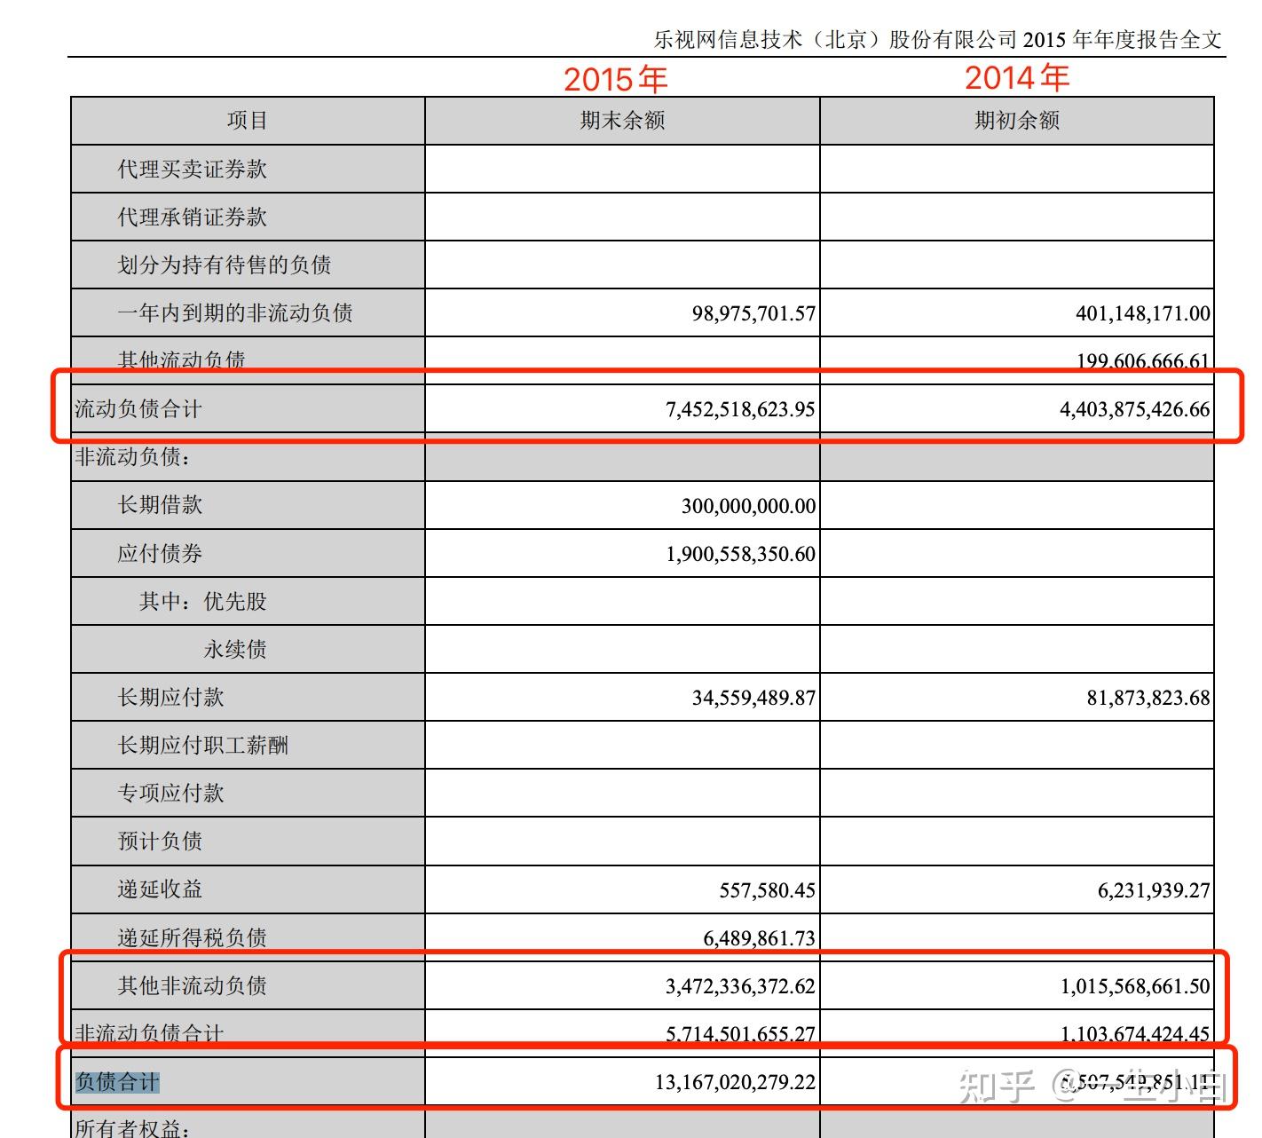Viewport: 1262px width, 1138px height.
Task: Select the 其中:优先股 row label
Action: [203, 602]
